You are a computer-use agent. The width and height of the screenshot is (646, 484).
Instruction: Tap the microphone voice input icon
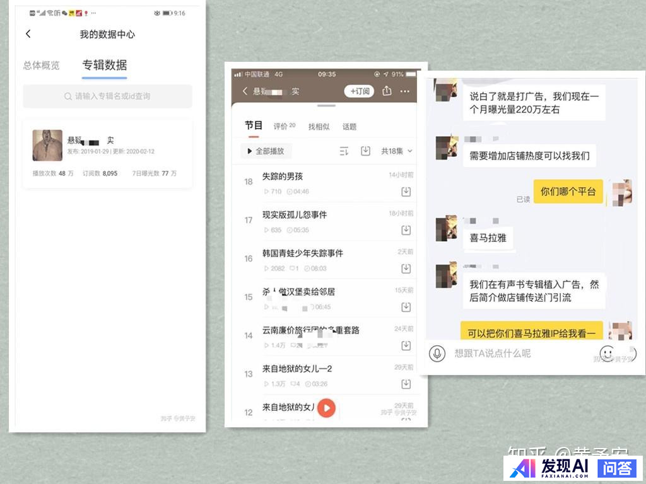(x=437, y=354)
